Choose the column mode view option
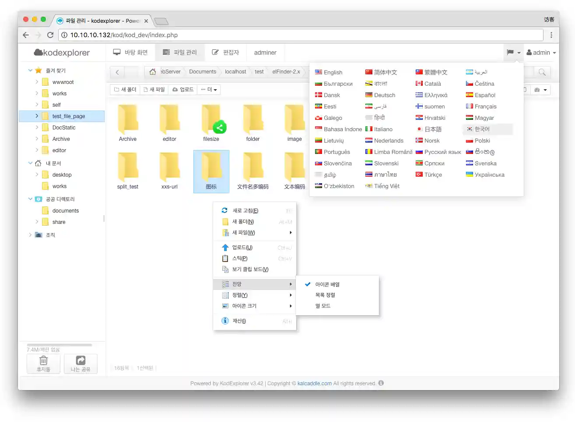Viewport: 575px width, 422px height. 323,306
